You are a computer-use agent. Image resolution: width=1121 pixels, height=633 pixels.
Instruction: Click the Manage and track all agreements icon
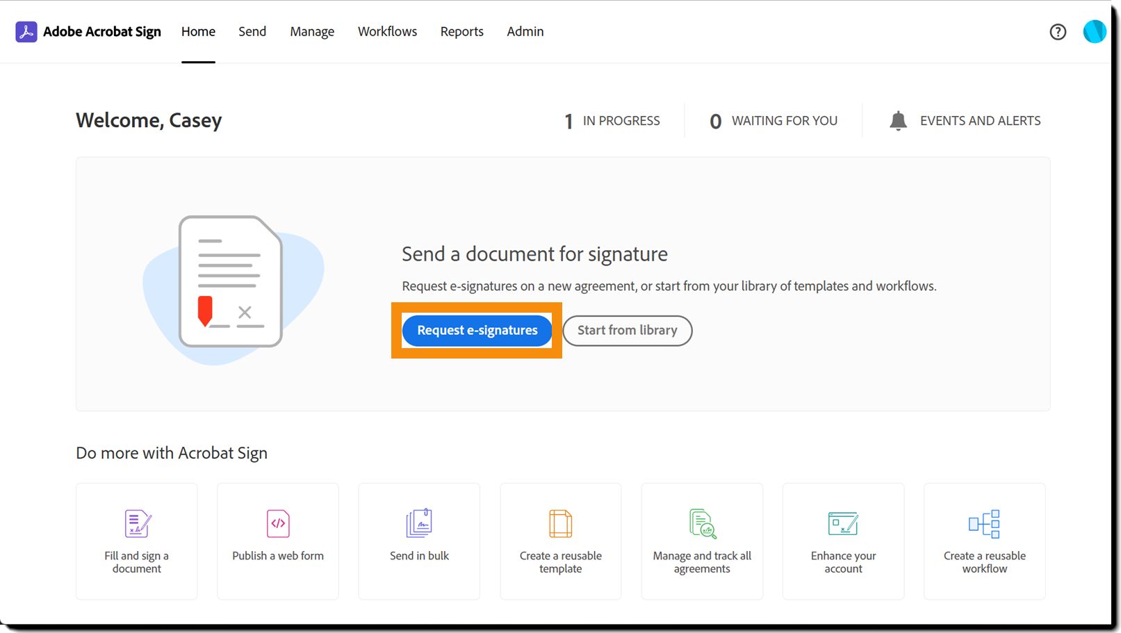pyautogui.click(x=703, y=524)
